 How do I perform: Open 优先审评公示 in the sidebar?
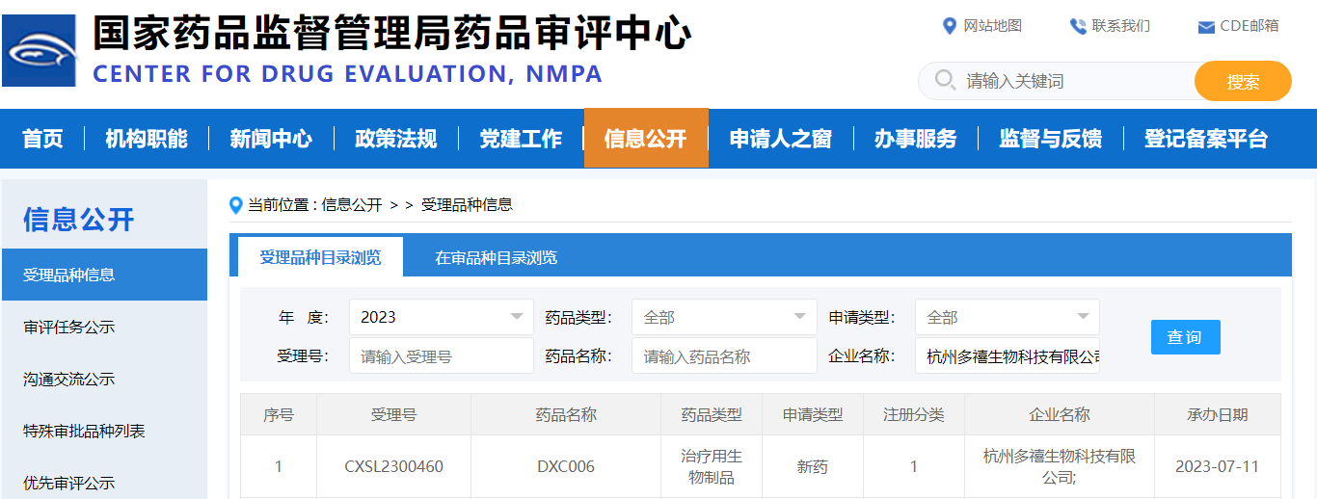69,483
